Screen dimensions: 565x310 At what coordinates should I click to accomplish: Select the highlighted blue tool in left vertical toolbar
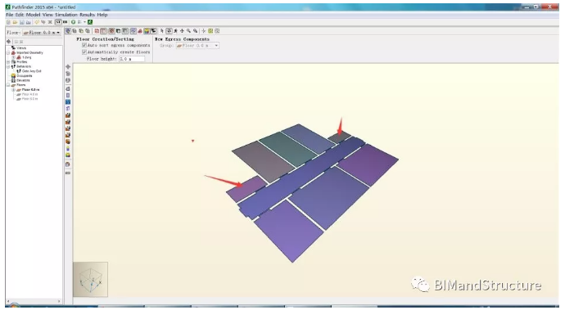pyautogui.click(x=68, y=102)
